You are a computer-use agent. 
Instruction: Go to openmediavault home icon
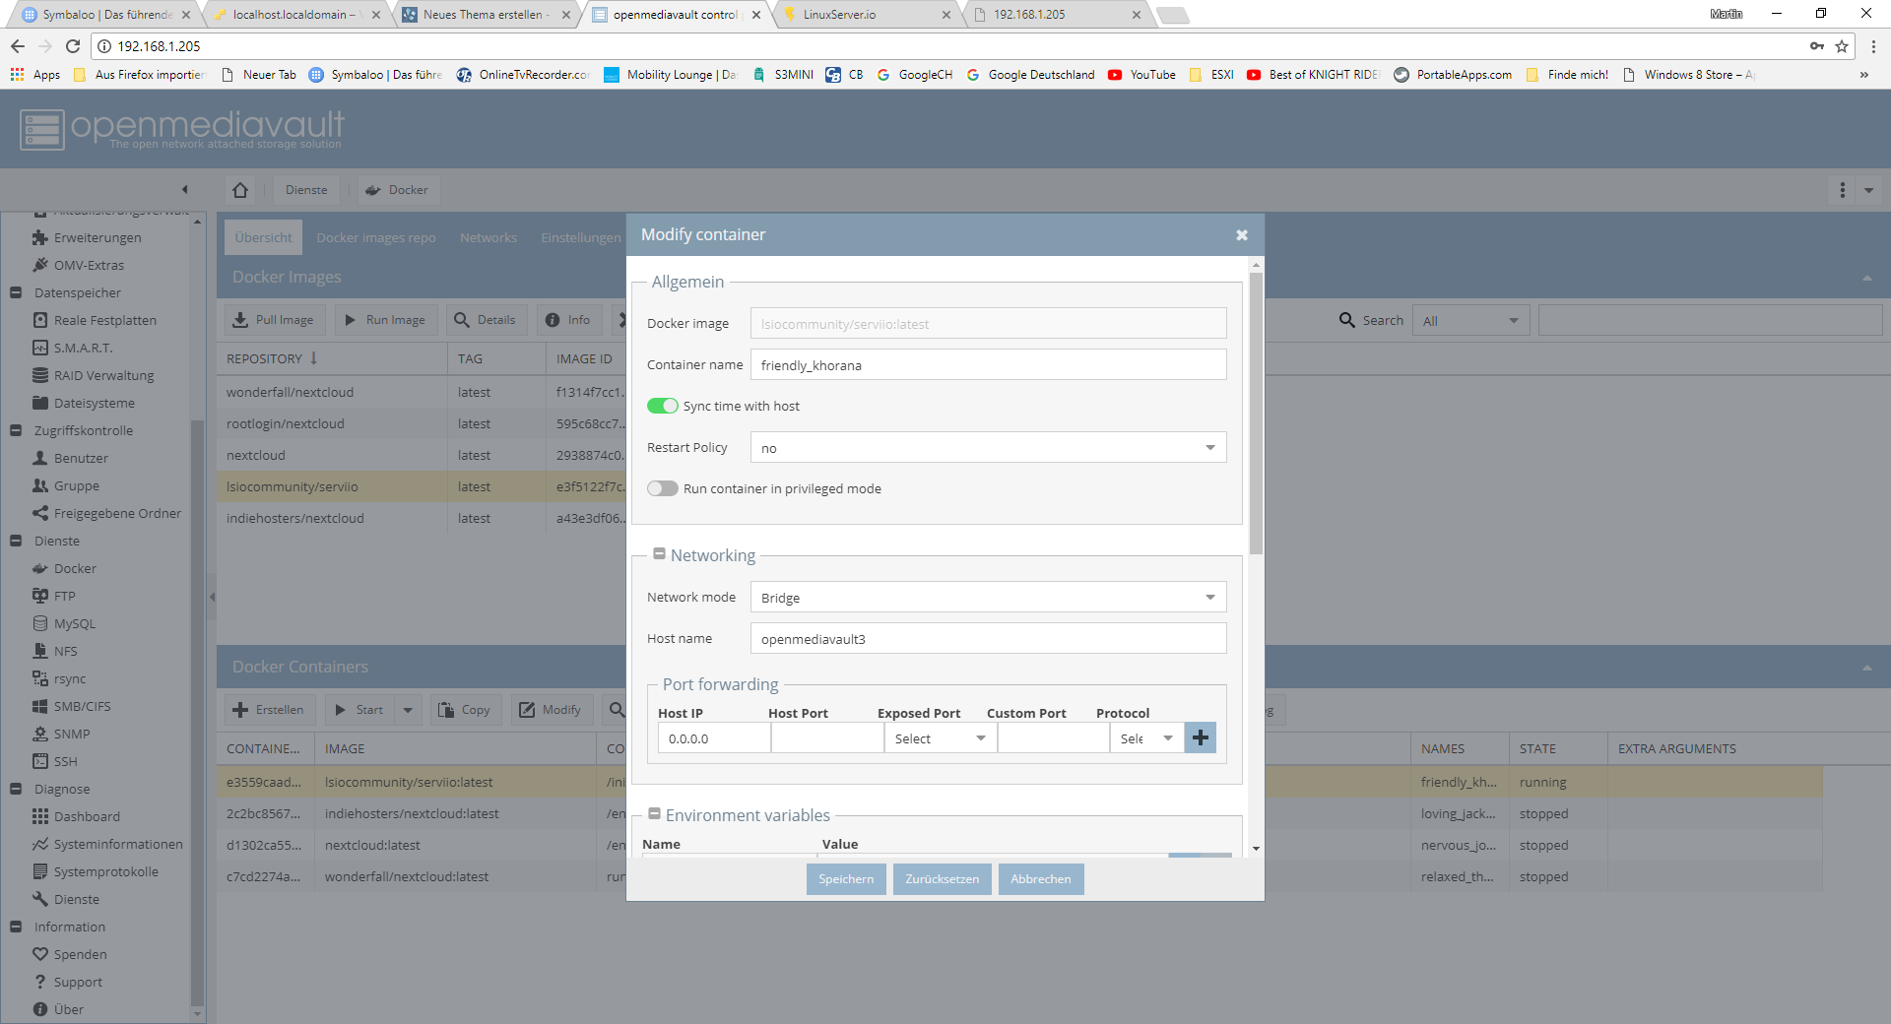[x=240, y=190]
